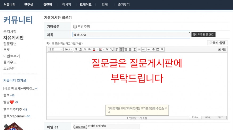Expand the font color dropdown arrow
233x130 pixels.
pos(97,49)
